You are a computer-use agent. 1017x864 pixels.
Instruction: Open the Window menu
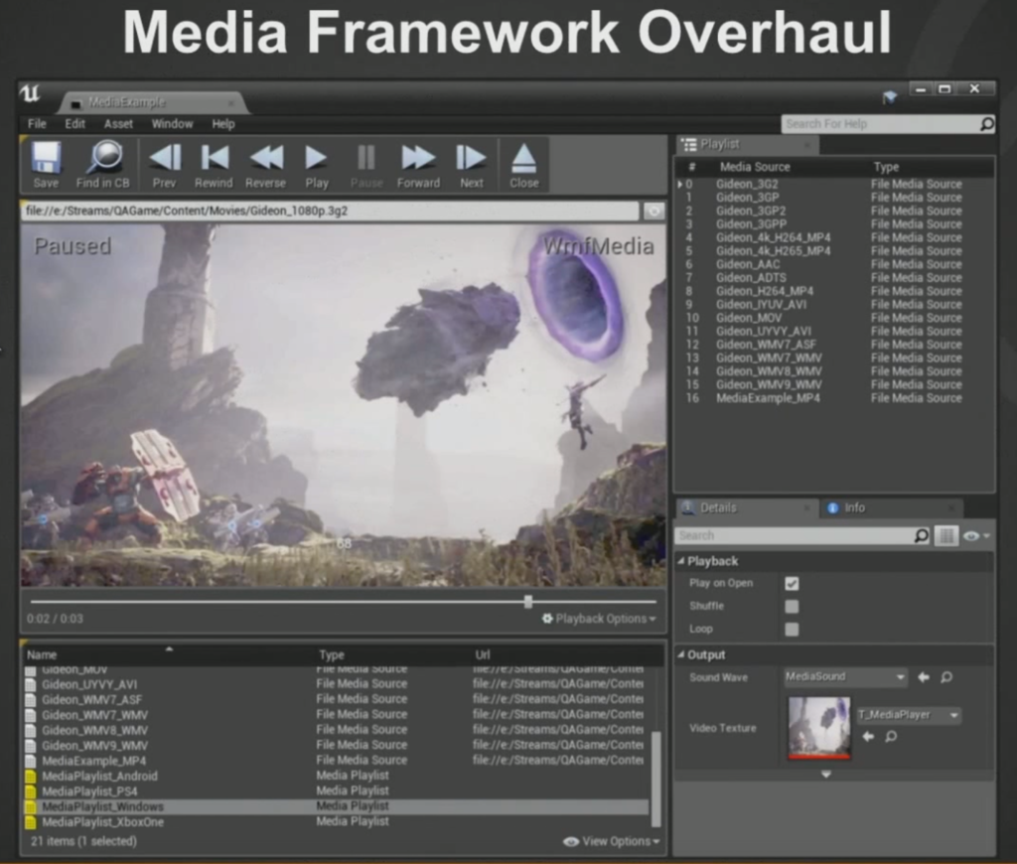(172, 124)
